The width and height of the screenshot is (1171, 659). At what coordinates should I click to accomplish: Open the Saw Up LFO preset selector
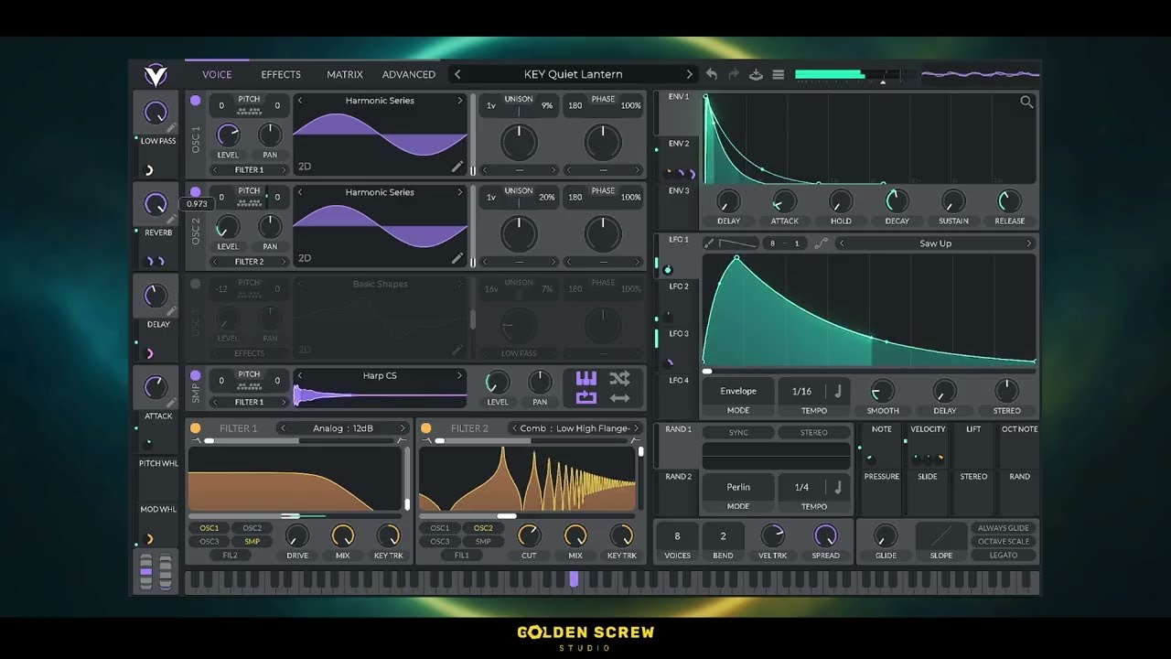pos(935,243)
